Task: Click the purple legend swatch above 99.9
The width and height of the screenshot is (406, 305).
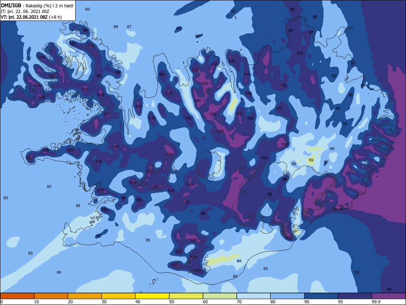Action: click(x=389, y=296)
